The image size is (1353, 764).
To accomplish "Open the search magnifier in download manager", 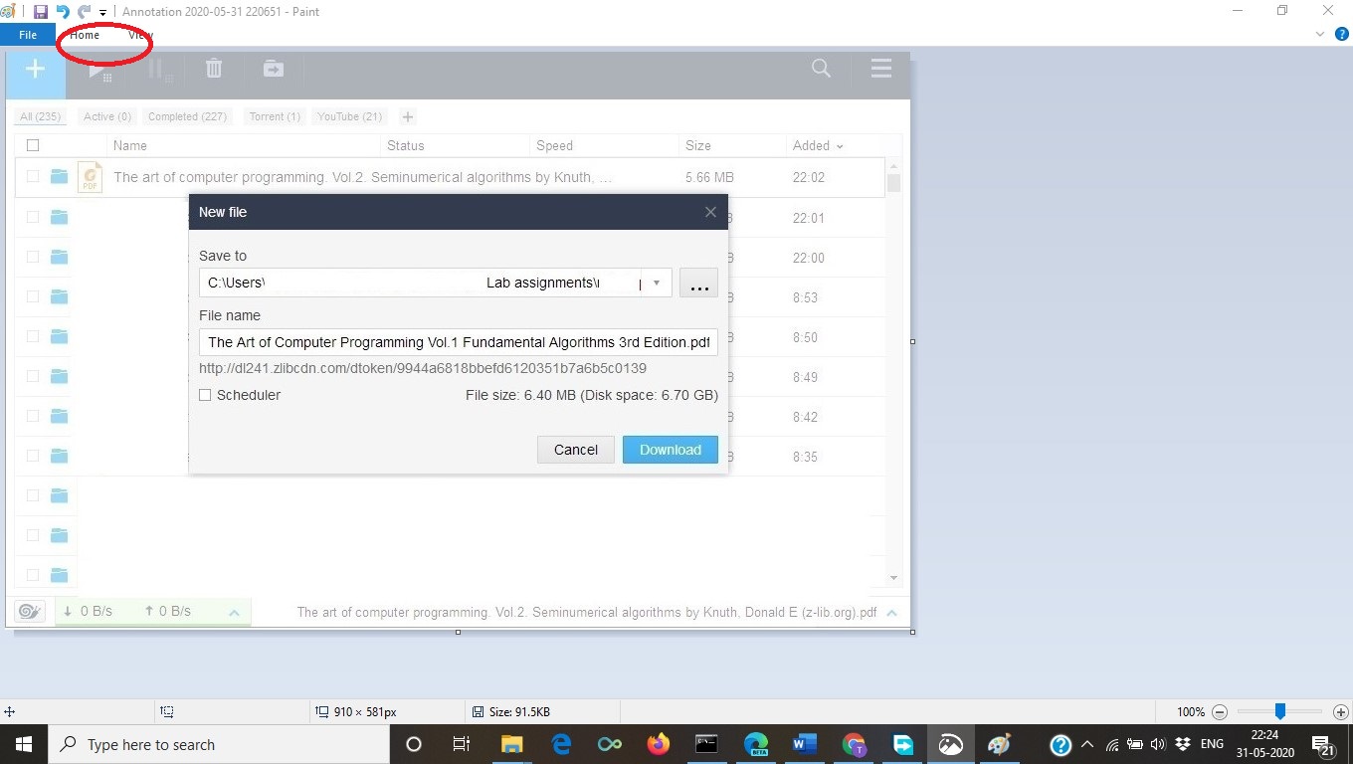I will (821, 69).
